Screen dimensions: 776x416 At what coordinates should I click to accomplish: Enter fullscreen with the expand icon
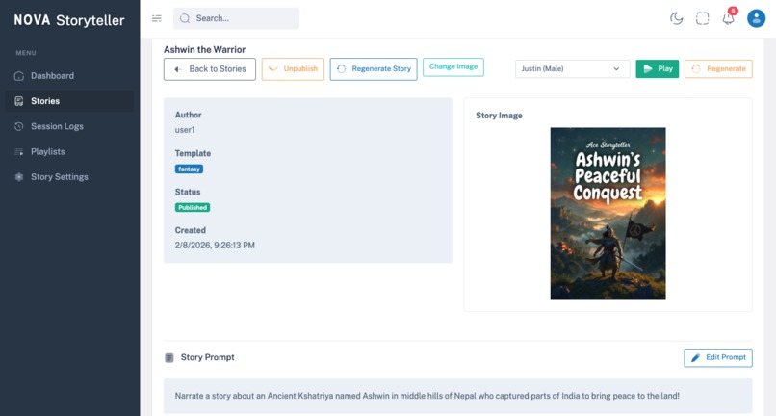pos(702,18)
